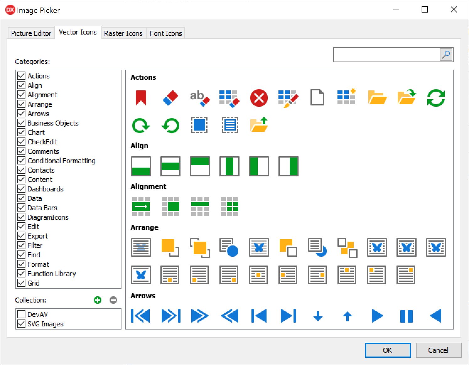Open the Font Icons tab

click(166, 33)
